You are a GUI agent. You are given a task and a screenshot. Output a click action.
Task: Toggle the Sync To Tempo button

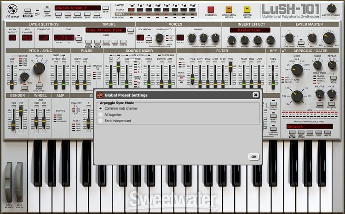(273, 103)
